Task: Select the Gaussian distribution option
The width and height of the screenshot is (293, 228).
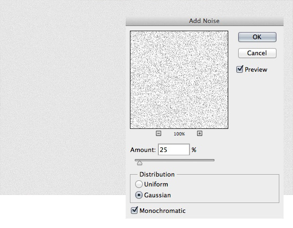Action: (139, 195)
